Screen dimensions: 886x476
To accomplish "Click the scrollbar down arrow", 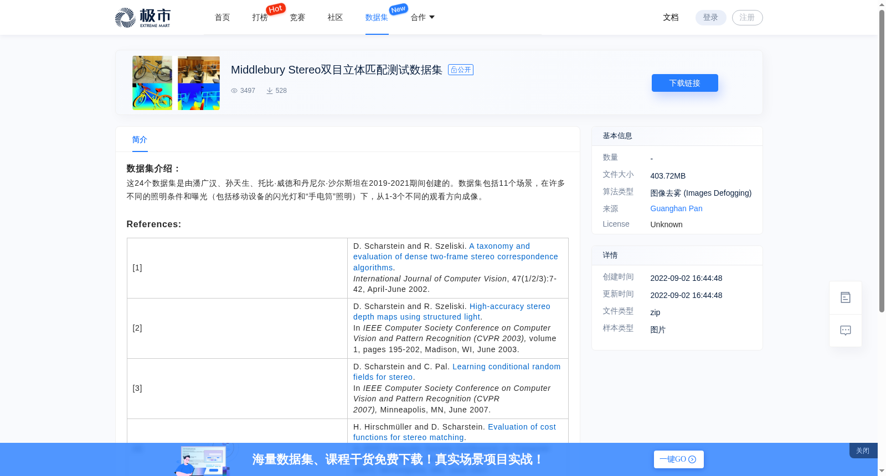I will coord(882,471).
